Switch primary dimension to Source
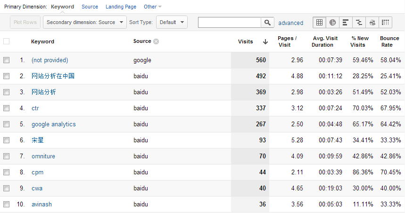The width and height of the screenshot is (405, 213). coord(90,7)
